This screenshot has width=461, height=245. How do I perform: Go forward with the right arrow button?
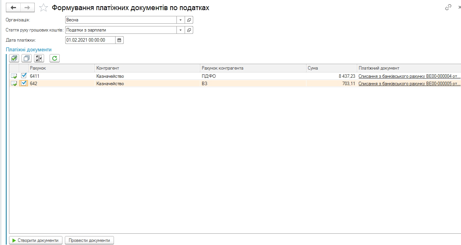pos(27,8)
